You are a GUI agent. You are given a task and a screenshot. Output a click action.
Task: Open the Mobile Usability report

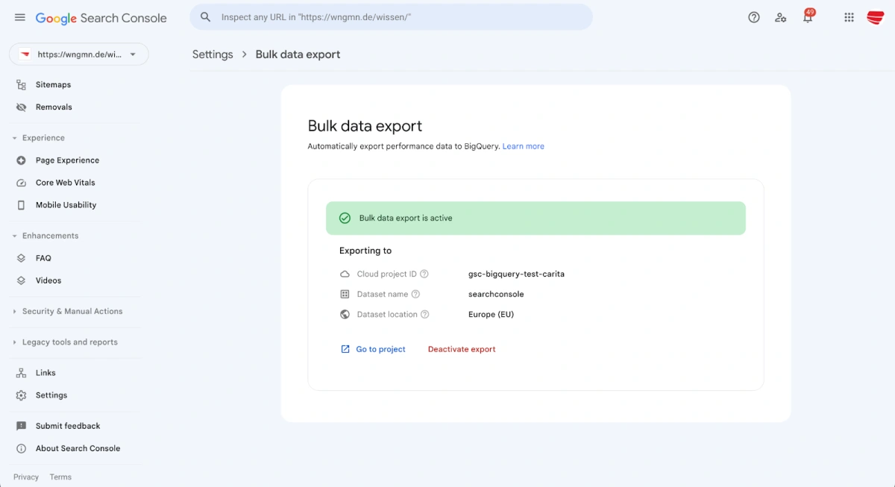(66, 204)
